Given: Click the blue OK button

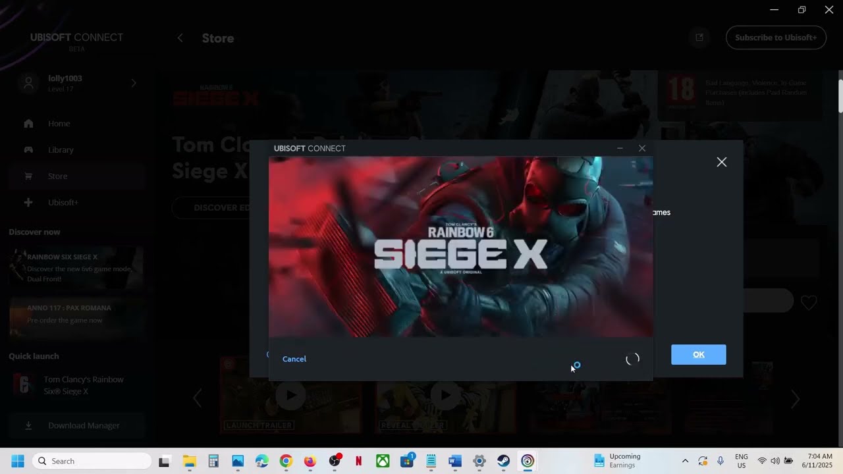Looking at the screenshot, I should 699,354.
